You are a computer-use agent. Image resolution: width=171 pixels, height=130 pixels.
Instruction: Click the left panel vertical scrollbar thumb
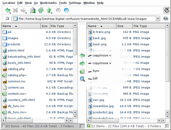[75, 41]
